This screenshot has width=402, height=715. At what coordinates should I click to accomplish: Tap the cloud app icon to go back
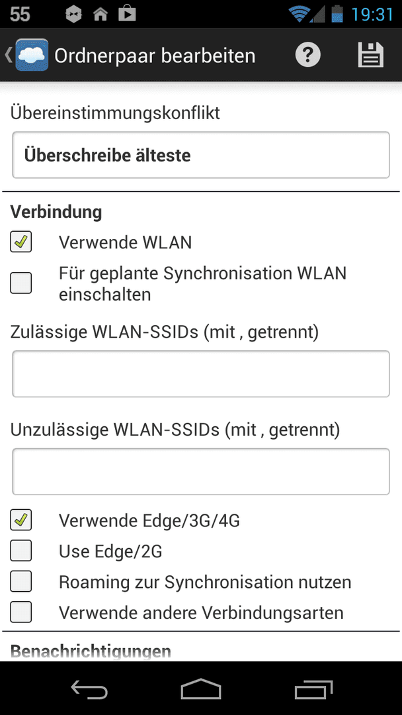coord(32,55)
